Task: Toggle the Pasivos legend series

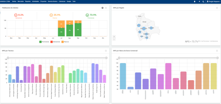Action: coord(65,42)
